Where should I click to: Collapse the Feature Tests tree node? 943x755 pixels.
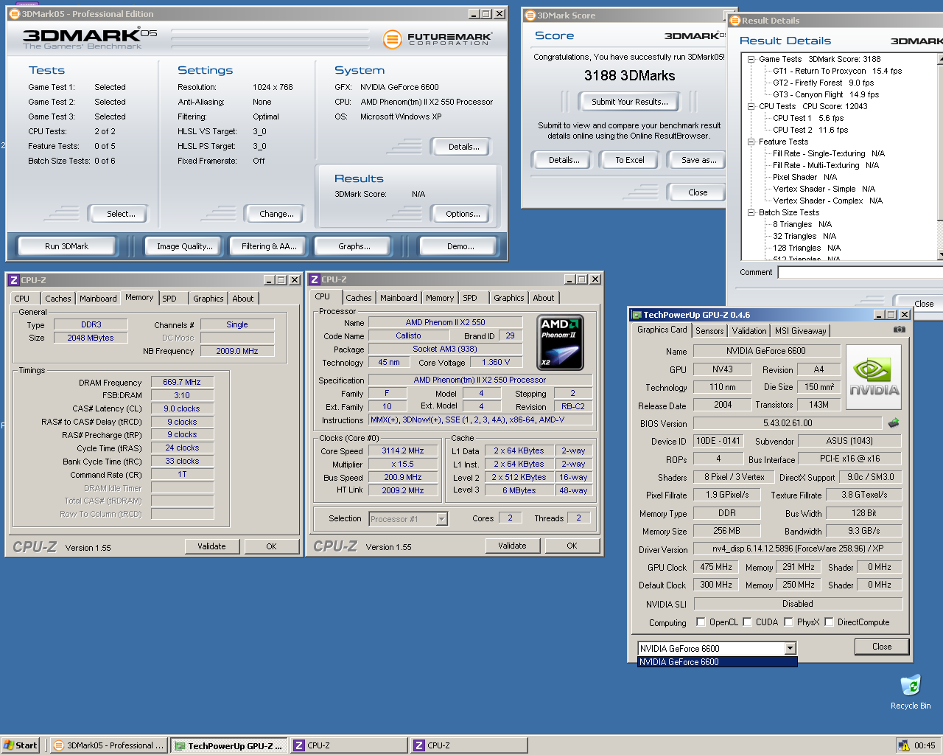click(x=751, y=142)
